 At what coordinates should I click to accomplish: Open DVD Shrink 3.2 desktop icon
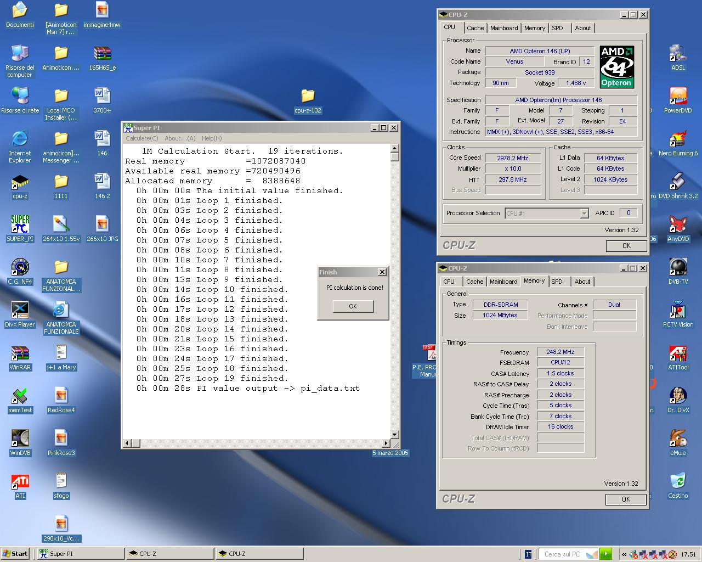(678, 187)
